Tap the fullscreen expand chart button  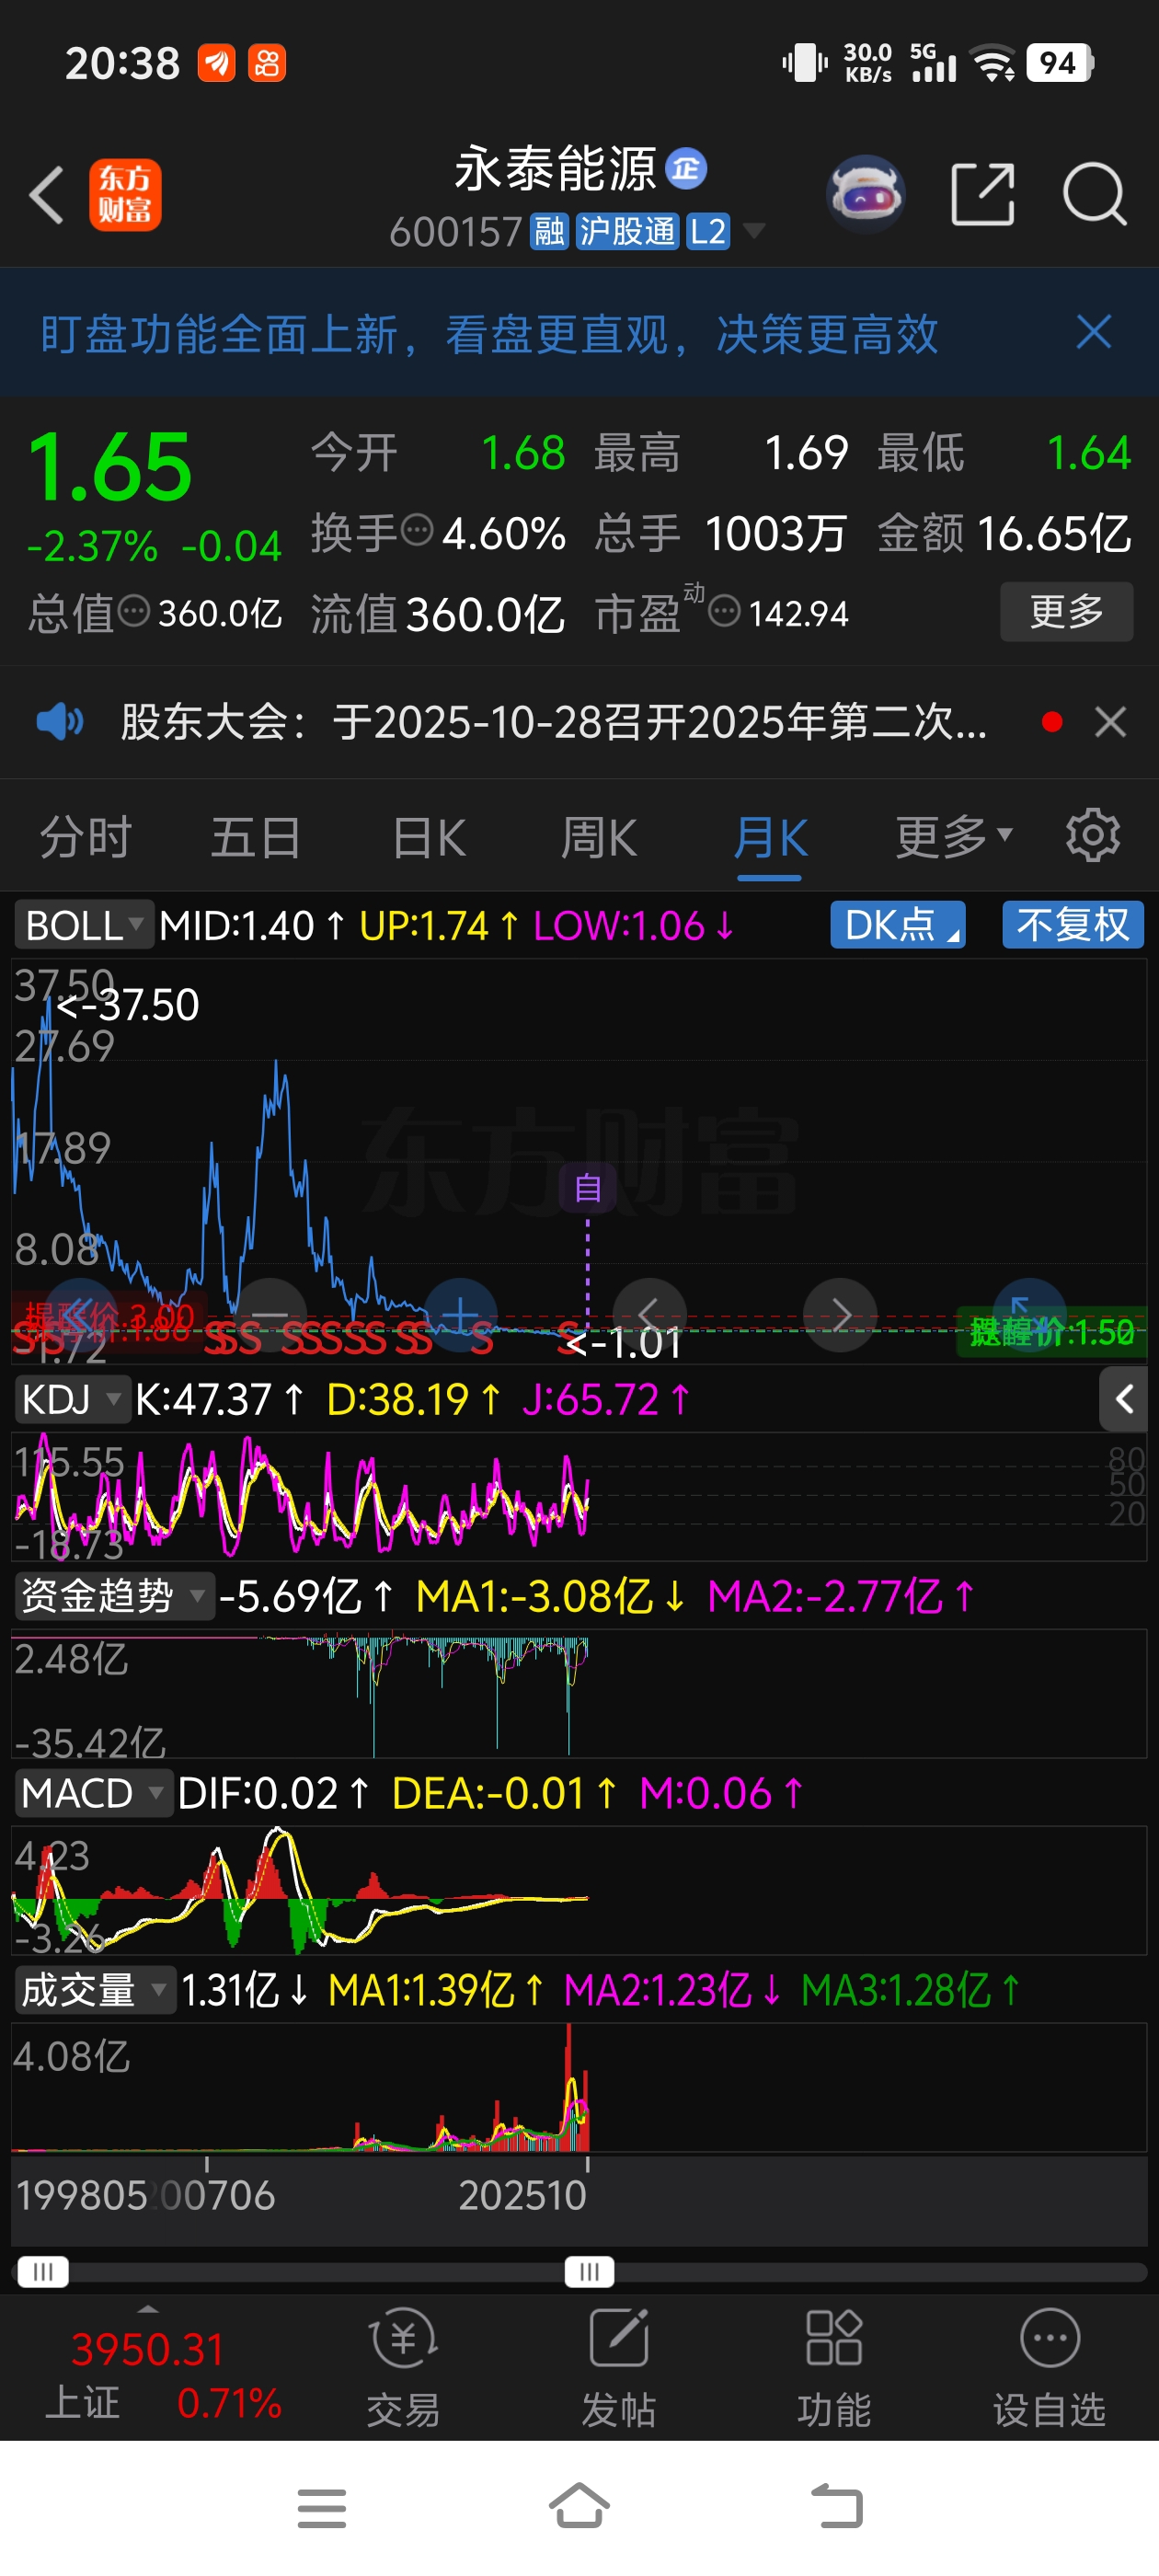click(x=1029, y=1315)
